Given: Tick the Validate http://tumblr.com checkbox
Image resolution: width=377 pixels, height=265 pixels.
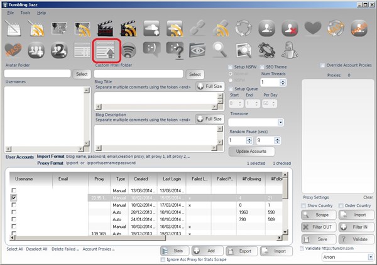Looking at the screenshot, I should 302,249.
